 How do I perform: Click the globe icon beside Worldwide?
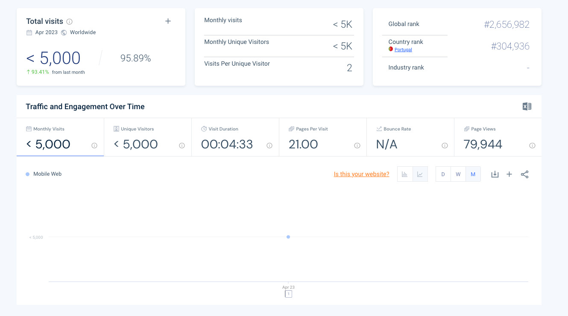[64, 32]
